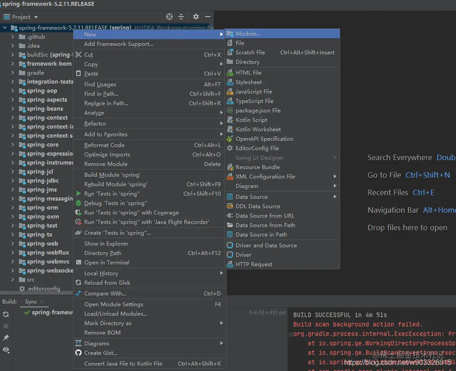Expand the spring-aop module

click(13, 90)
